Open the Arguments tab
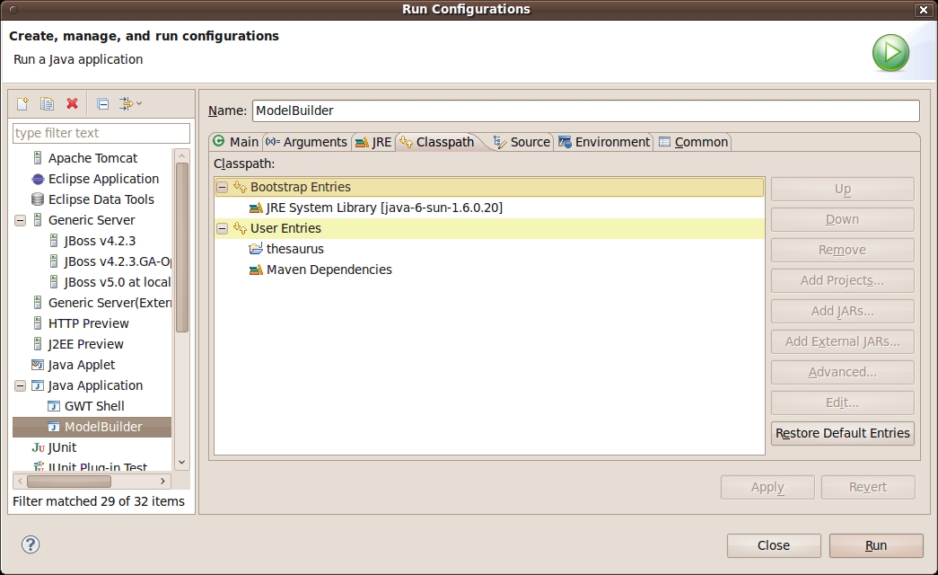This screenshot has height=575, width=938. [x=306, y=142]
